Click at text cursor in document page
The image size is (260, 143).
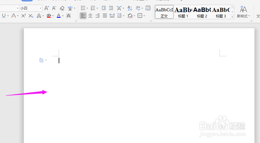tap(59, 60)
